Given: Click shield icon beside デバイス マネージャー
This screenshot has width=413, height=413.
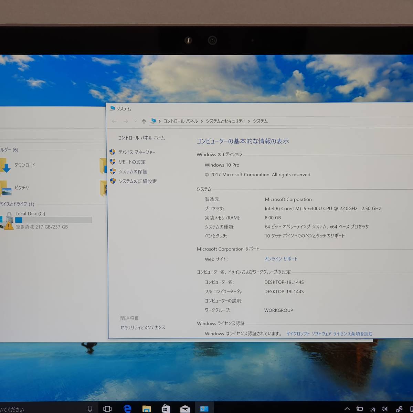Looking at the screenshot, I should [113, 152].
